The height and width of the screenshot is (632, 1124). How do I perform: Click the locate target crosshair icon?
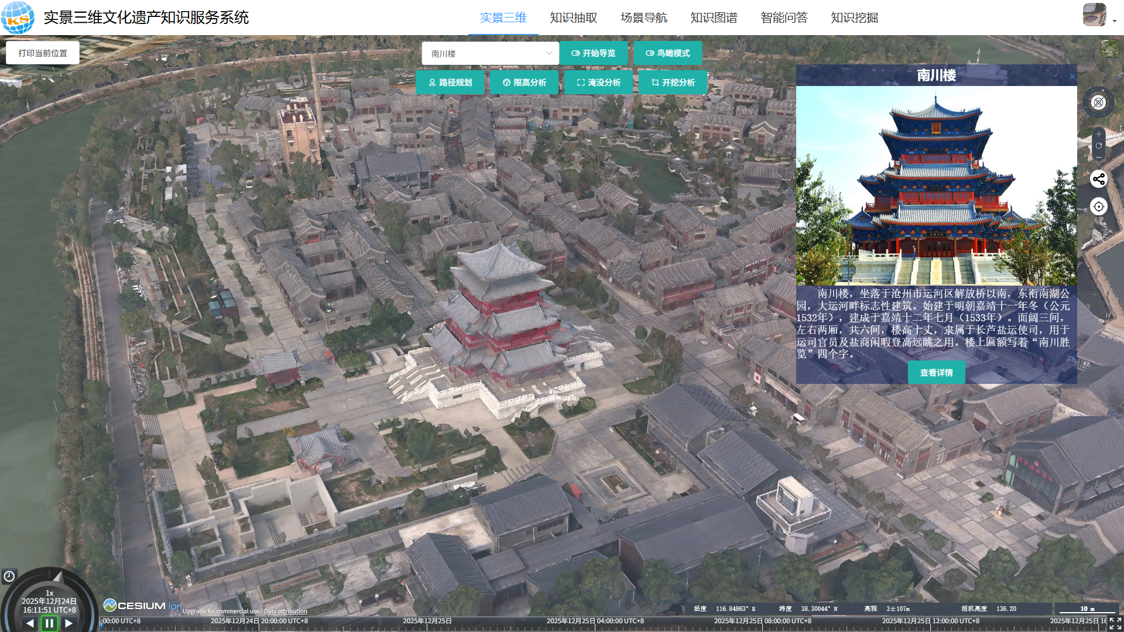pyautogui.click(x=1099, y=207)
